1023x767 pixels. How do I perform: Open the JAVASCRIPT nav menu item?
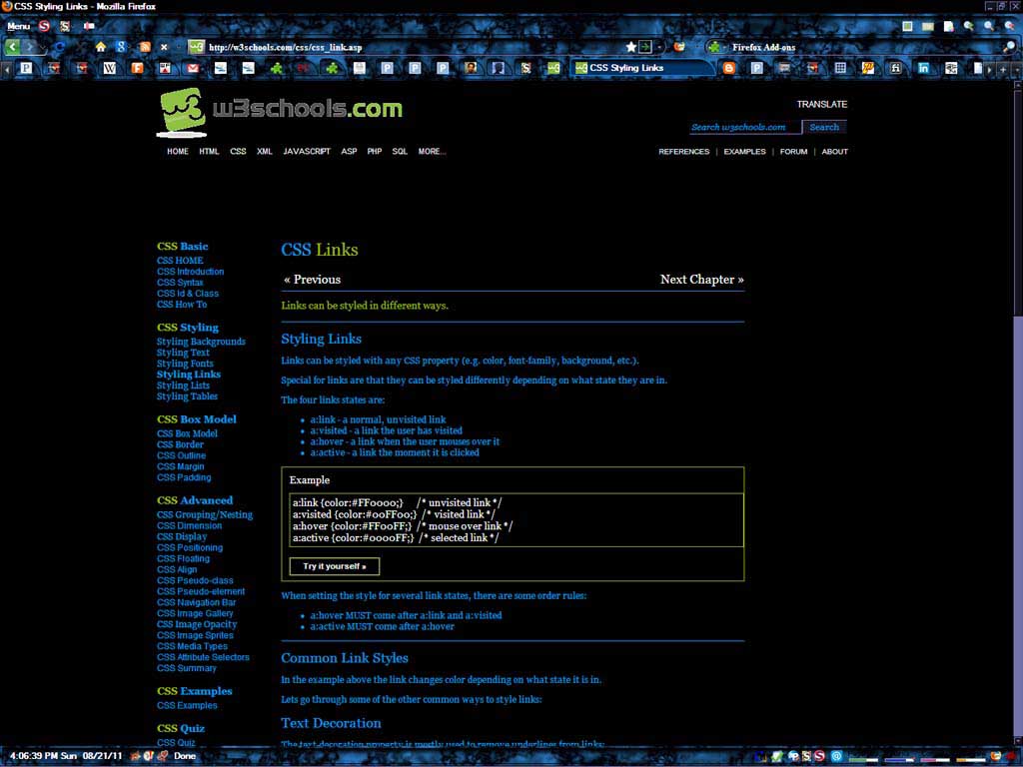[307, 152]
